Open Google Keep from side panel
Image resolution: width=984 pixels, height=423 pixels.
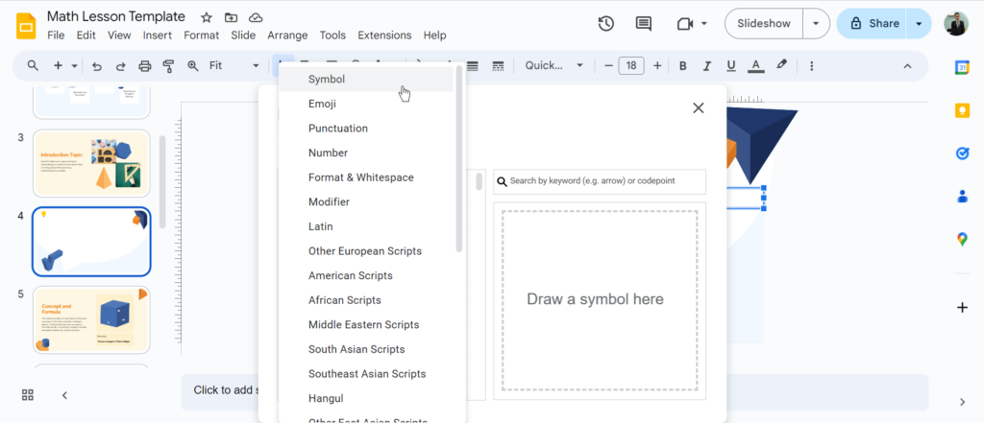962,110
